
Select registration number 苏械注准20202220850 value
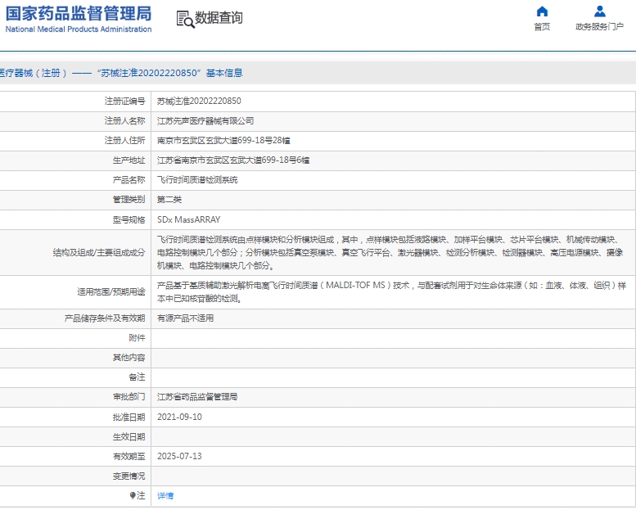(x=199, y=101)
